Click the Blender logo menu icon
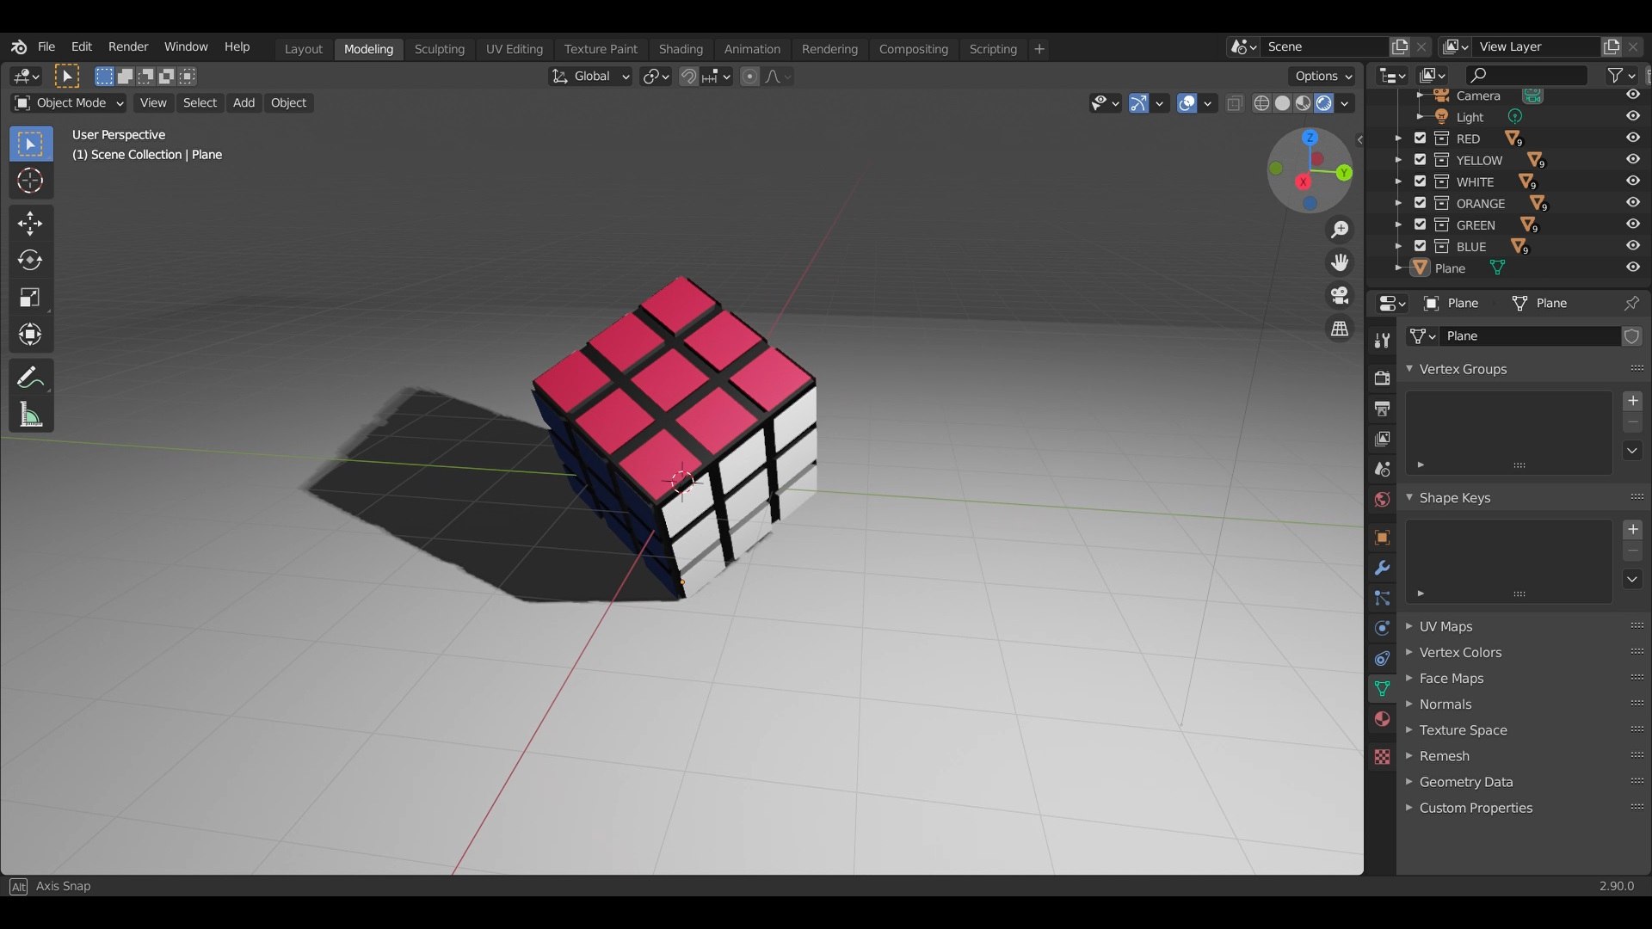The image size is (1652, 929). [x=19, y=46]
